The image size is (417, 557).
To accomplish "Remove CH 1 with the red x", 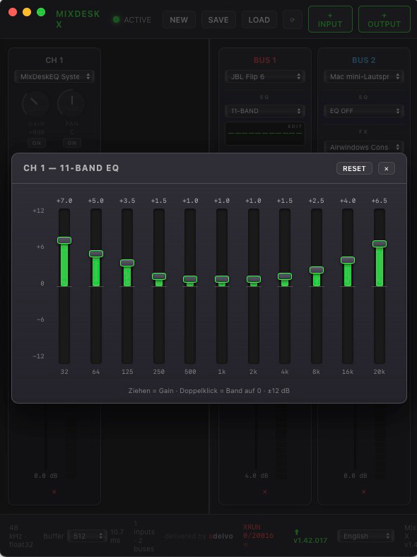I will (x=54, y=492).
